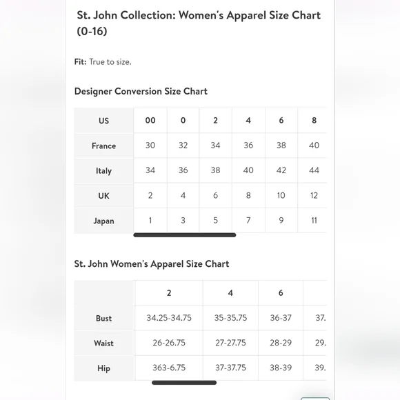The height and width of the screenshot is (400, 400).
Task: Click the size 2 column header in the apparel chart
Action: pos(169,293)
